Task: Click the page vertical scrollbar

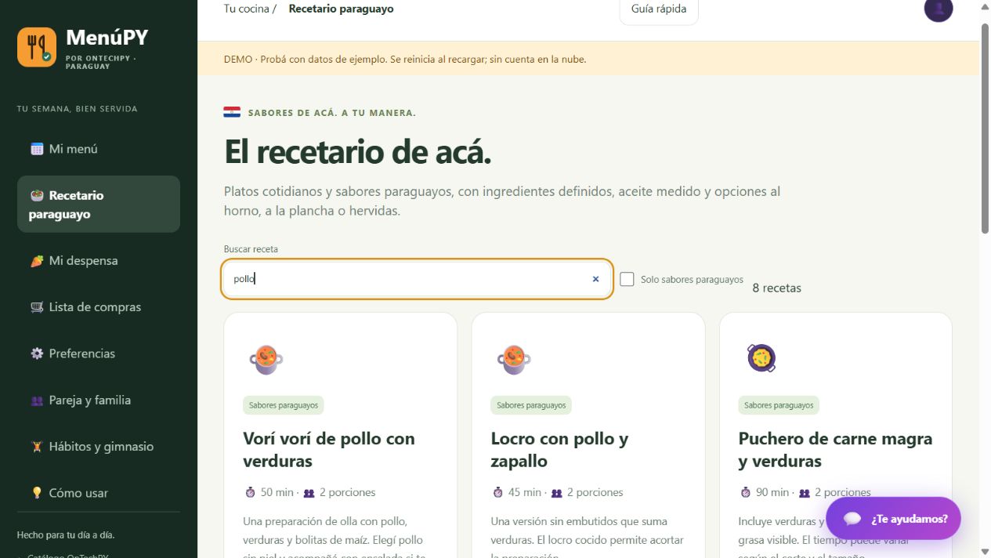Action: point(985,129)
